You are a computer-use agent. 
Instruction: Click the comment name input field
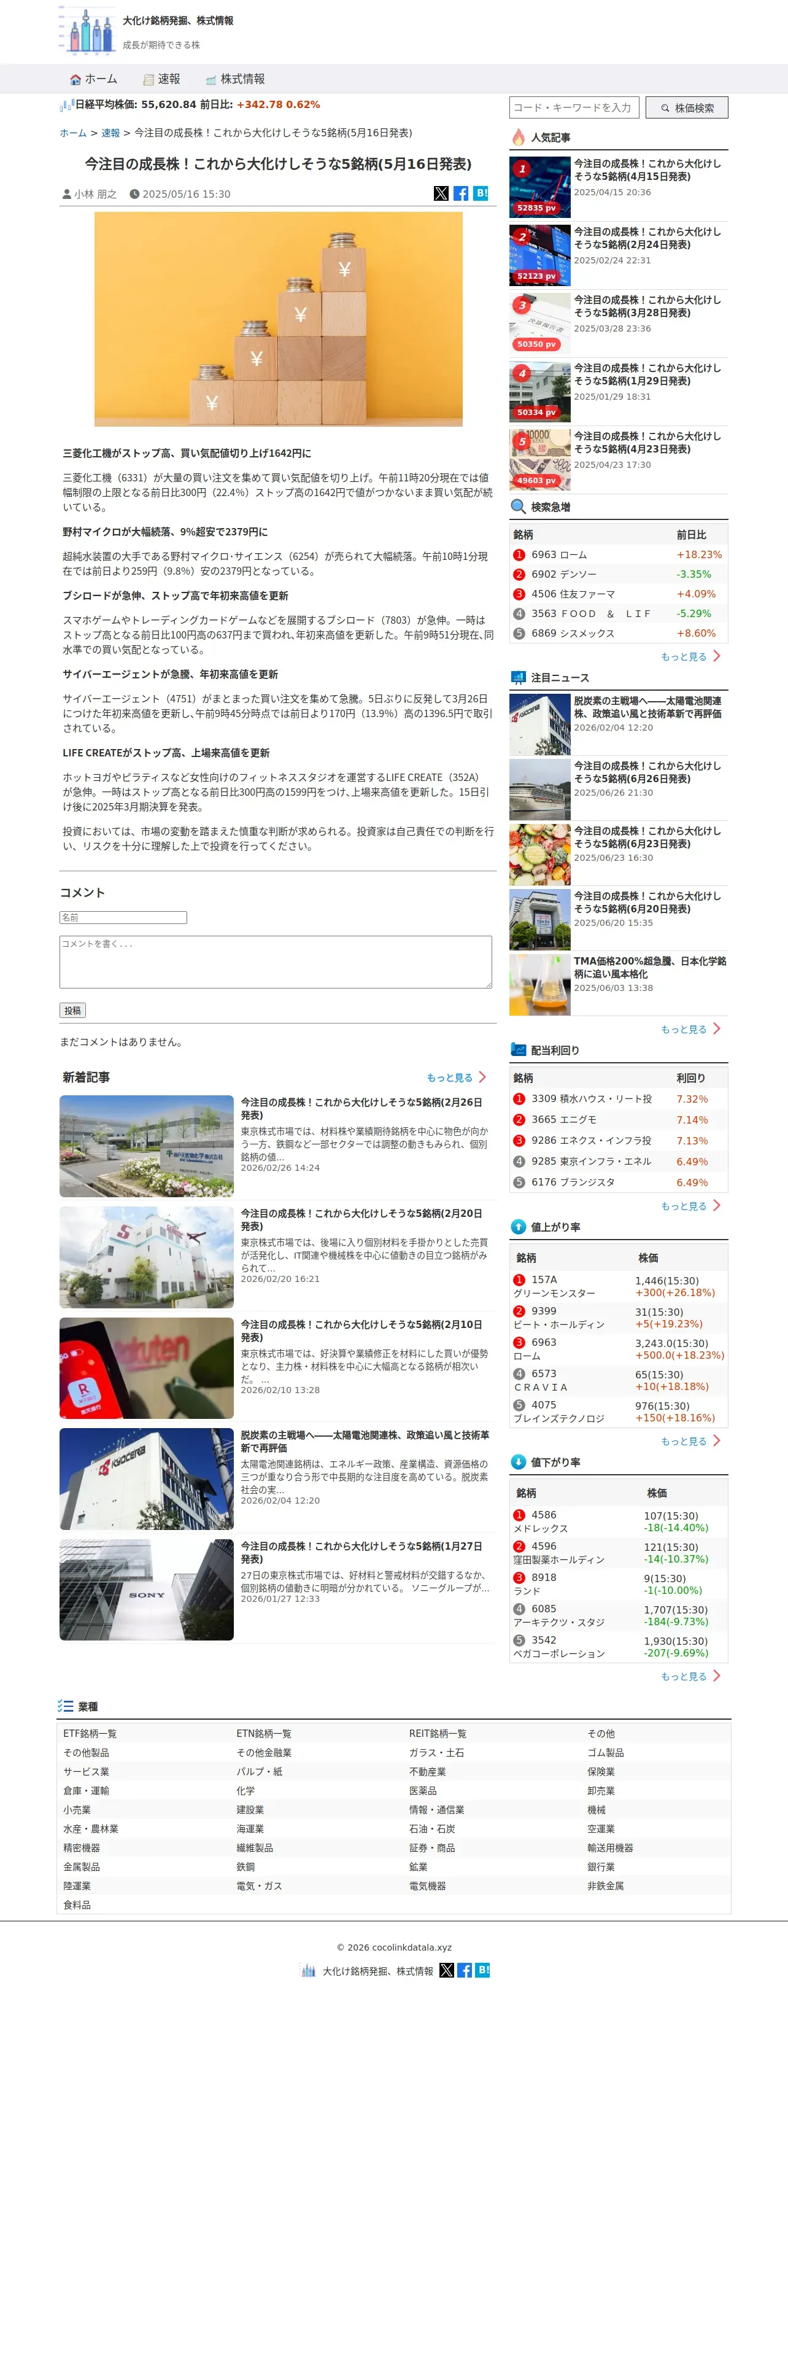coord(123,917)
